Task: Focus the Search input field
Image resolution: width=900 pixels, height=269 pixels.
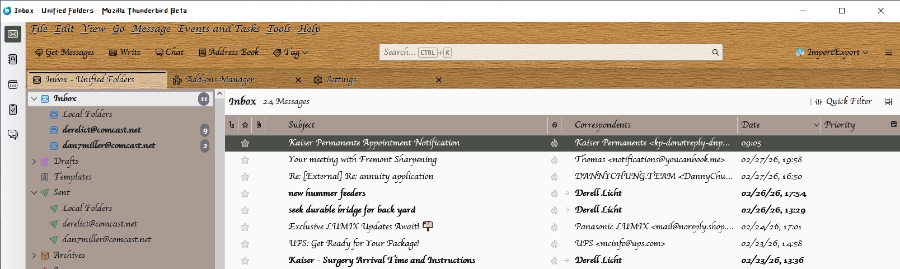Action: (x=551, y=52)
